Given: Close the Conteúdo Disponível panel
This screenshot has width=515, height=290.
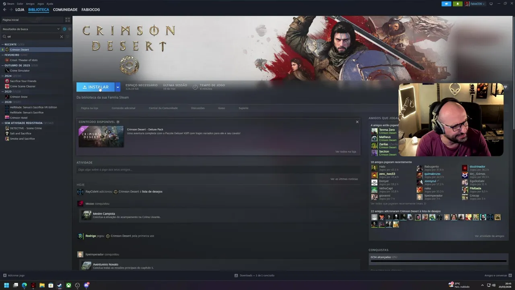Looking at the screenshot, I should coord(357,122).
